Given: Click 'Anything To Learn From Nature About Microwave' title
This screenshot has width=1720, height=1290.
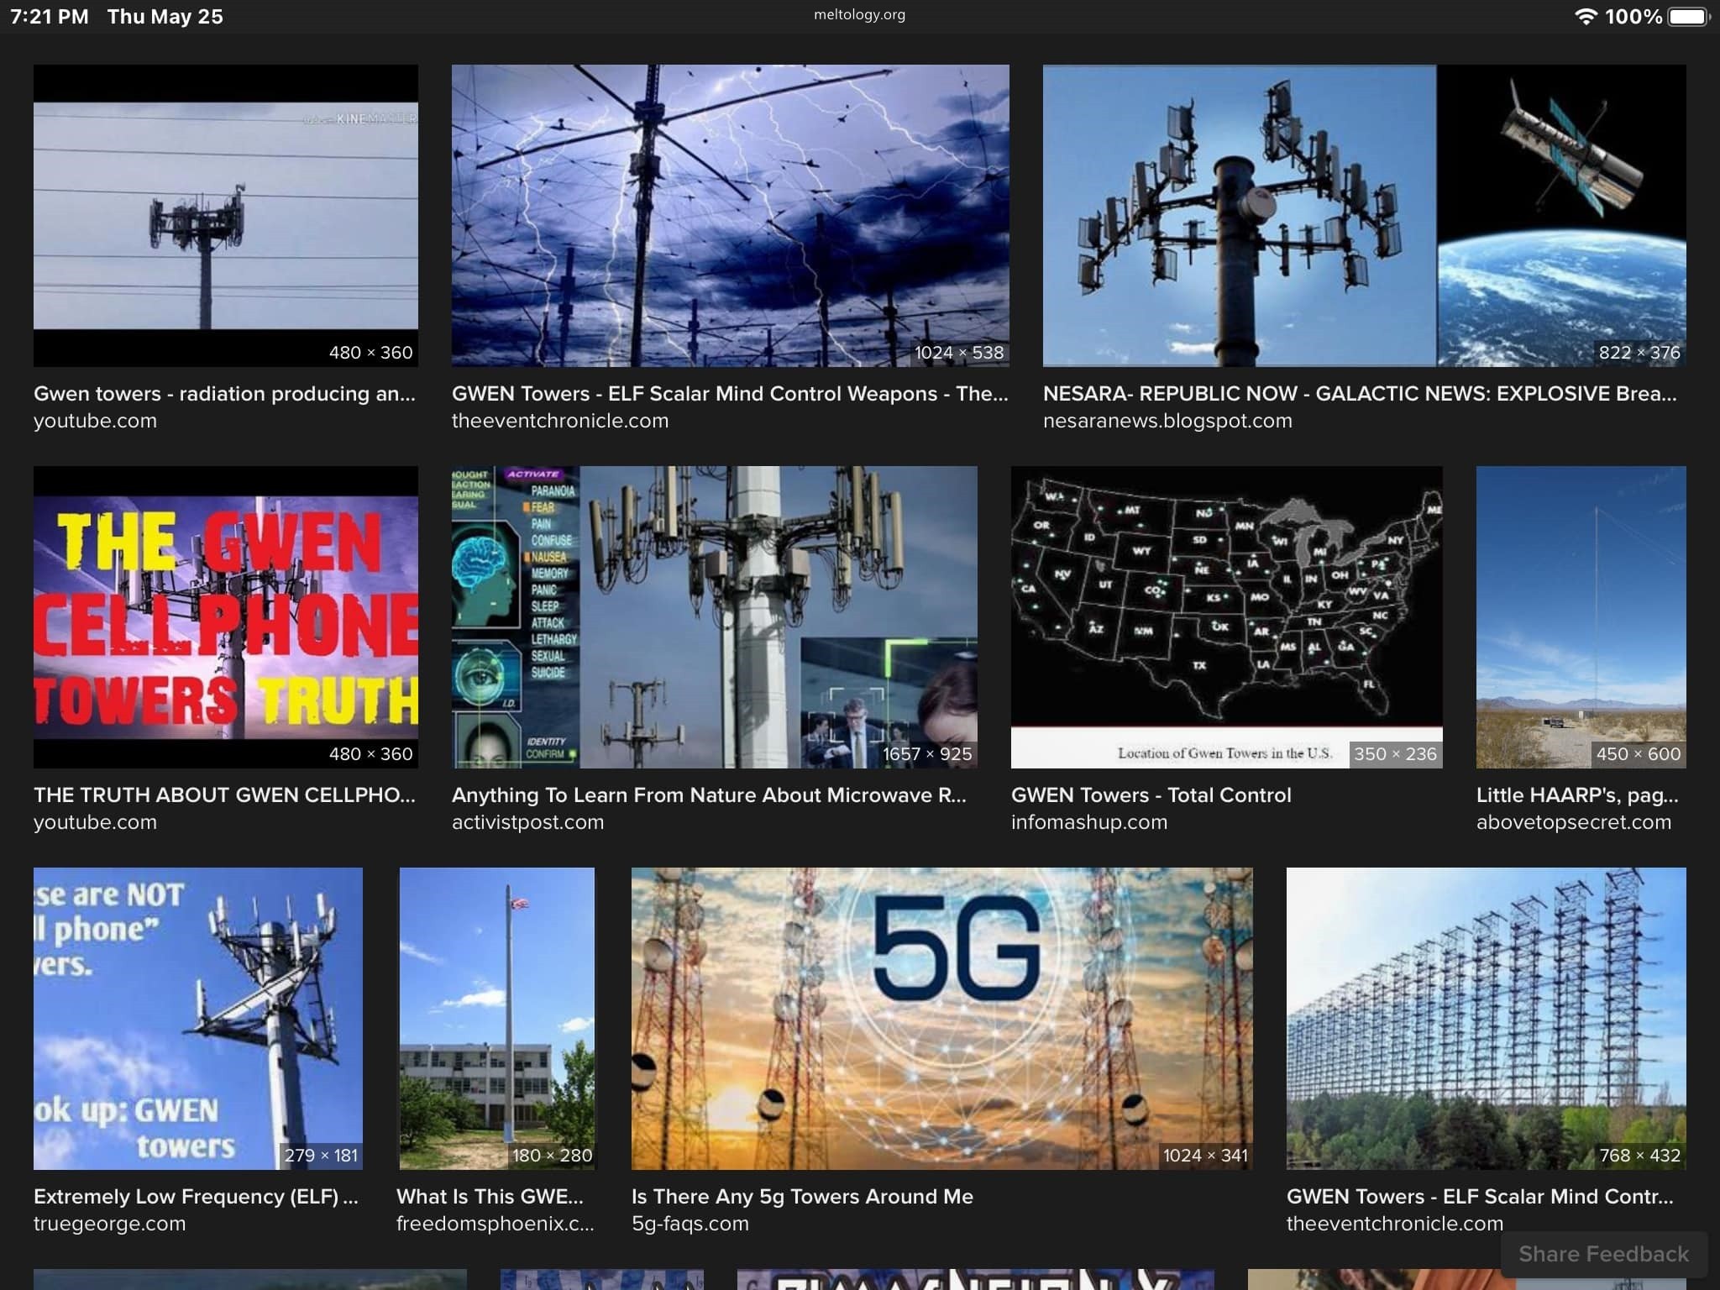Looking at the screenshot, I should pos(709,795).
